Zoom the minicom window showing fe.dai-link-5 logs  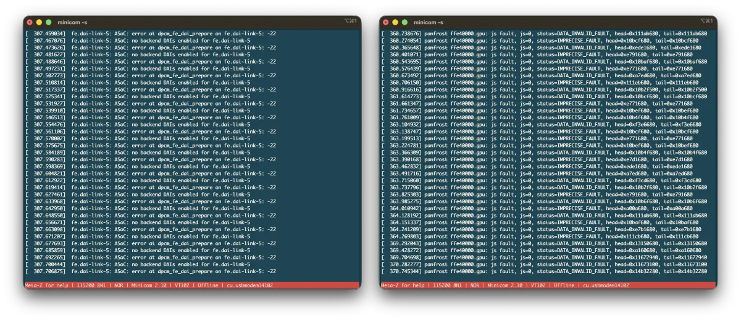click(x=48, y=22)
